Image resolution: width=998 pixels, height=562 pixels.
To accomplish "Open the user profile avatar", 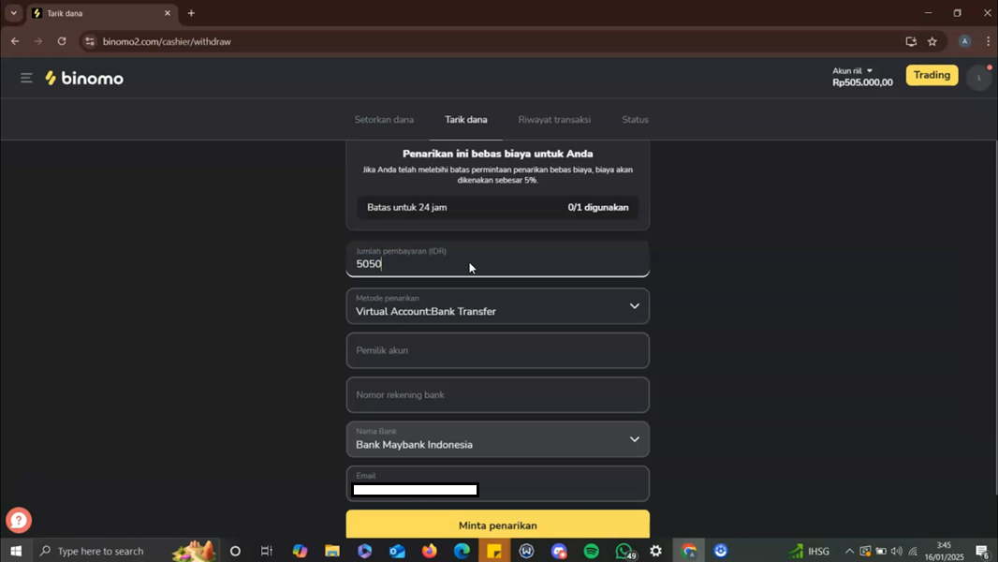I will (x=978, y=78).
